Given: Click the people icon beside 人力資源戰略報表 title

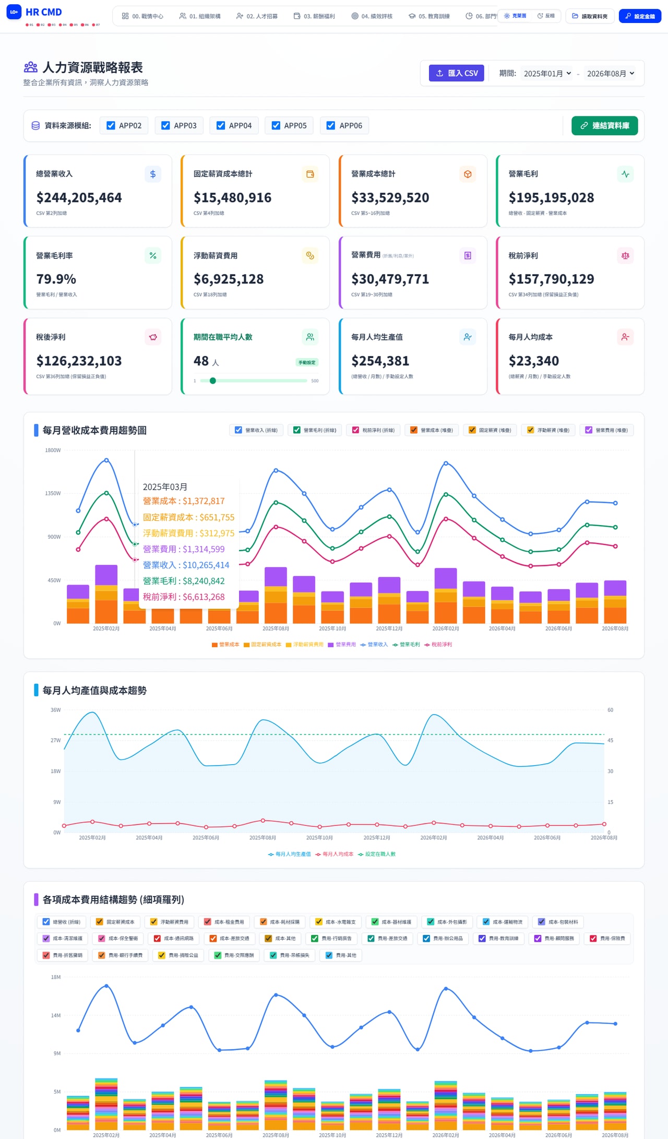Looking at the screenshot, I should click(31, 67).
